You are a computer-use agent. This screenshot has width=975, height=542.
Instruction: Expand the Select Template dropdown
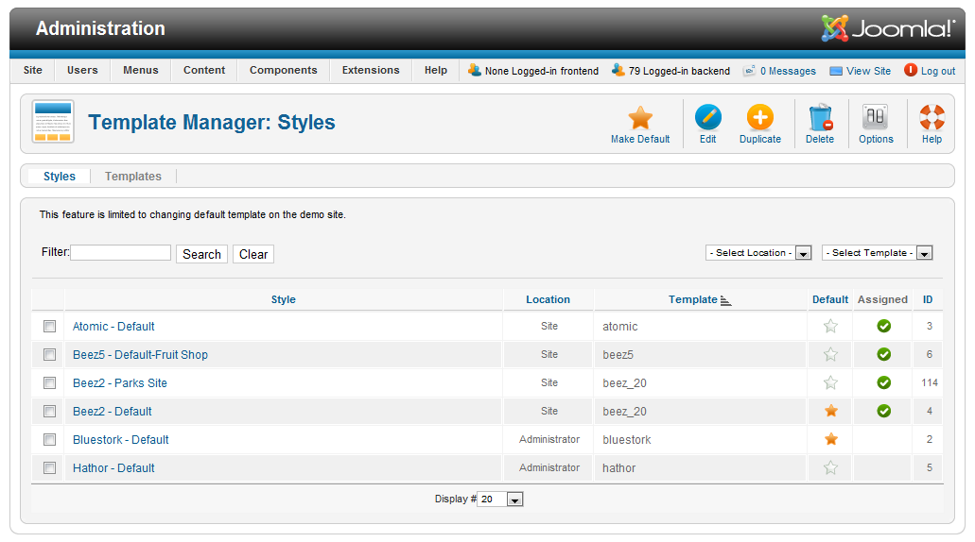tap(877, 253)
